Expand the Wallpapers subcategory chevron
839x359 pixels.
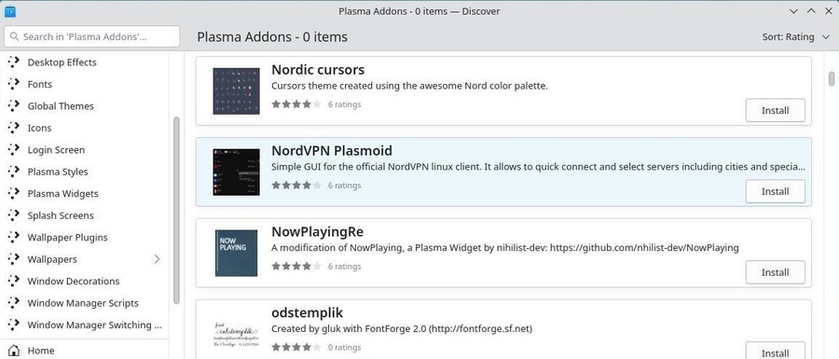point(157,259)
